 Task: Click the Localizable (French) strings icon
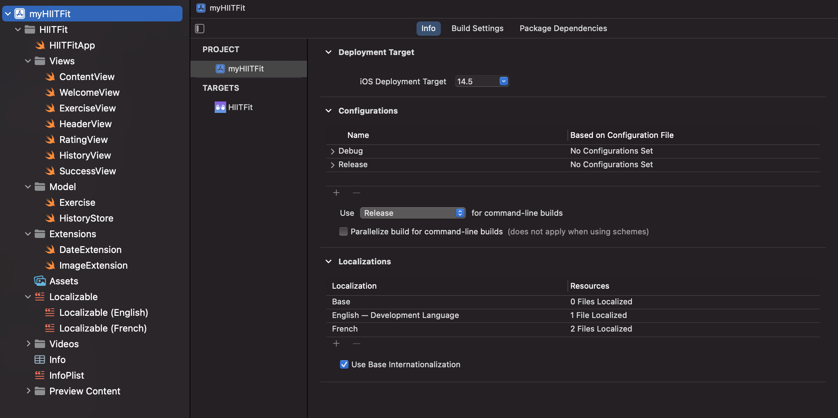point(50,328)
